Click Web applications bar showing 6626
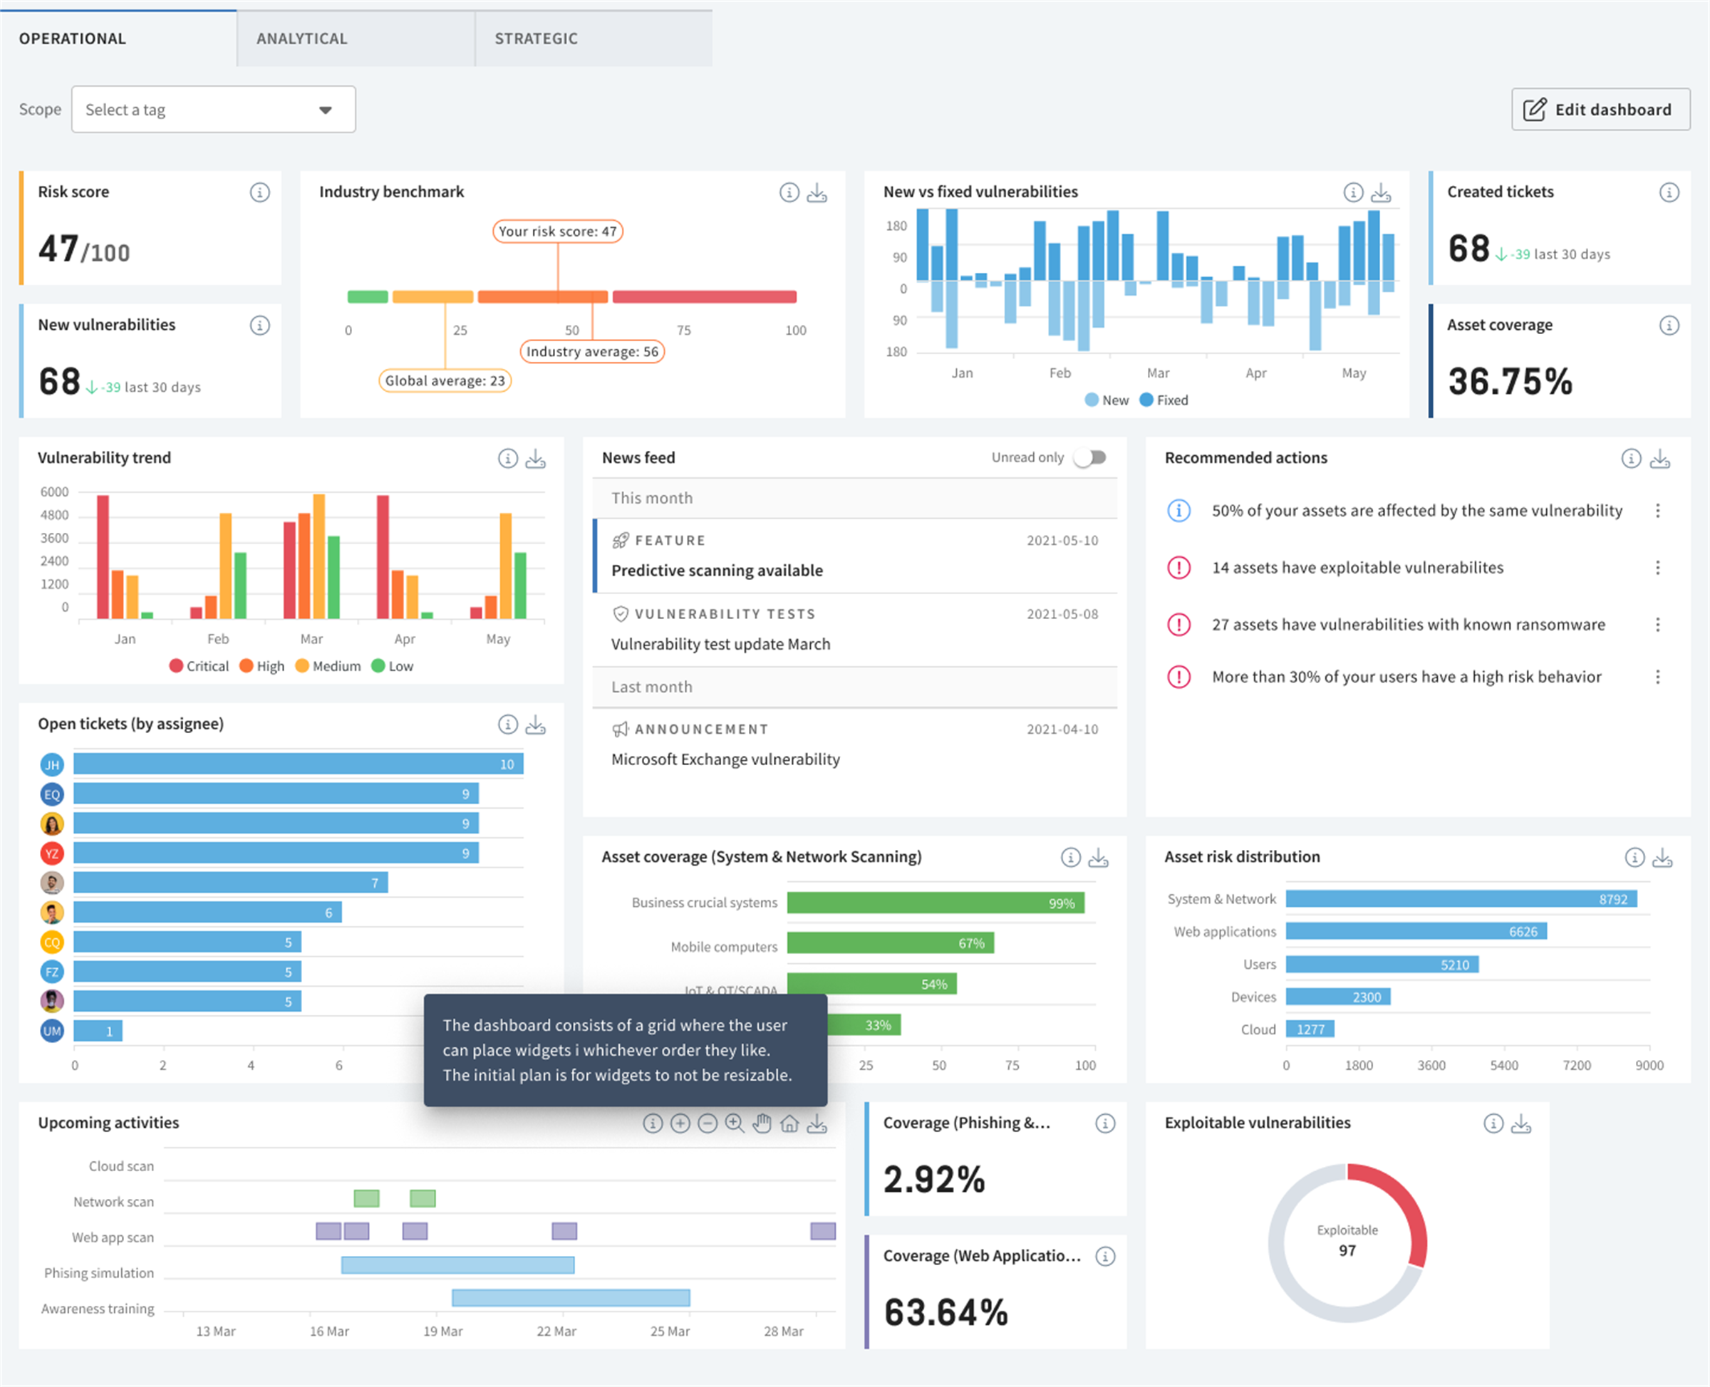The image size is (1710, 1387). tap(1418, 933)
